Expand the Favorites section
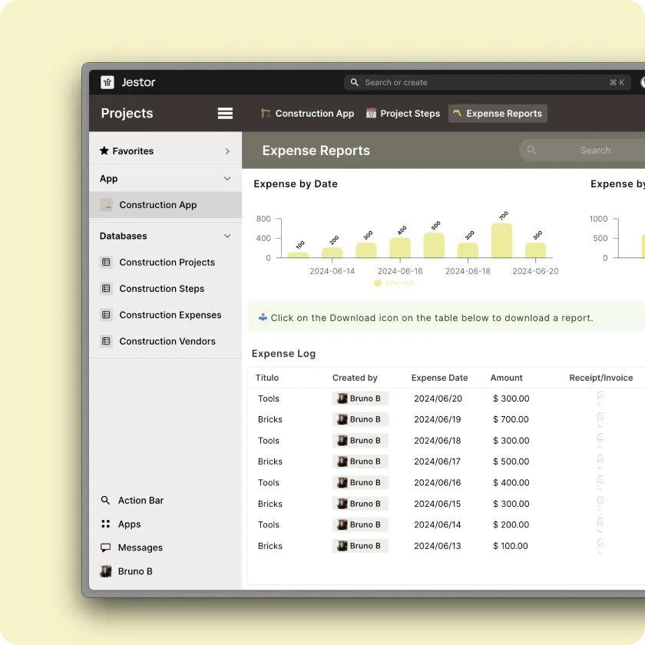The height and width of the screenshot is (645, 645). tap(227, 150)
